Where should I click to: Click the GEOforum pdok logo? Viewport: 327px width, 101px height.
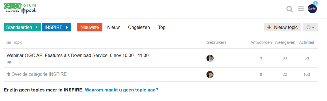[20, 8]
